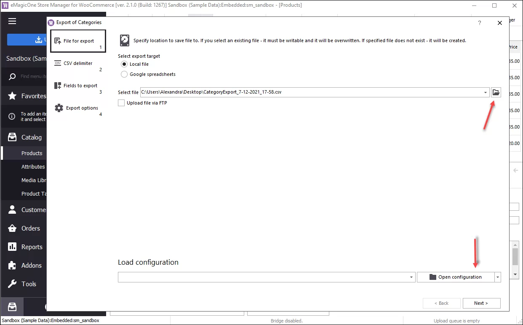Click the help question mark icon

(x=479, y=23)
